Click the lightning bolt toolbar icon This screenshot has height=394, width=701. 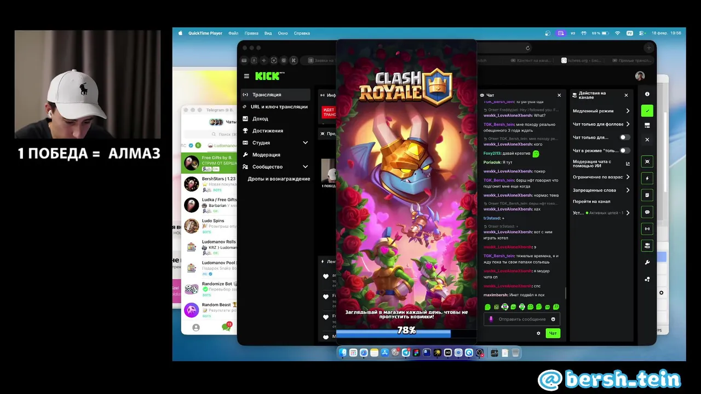647,178
